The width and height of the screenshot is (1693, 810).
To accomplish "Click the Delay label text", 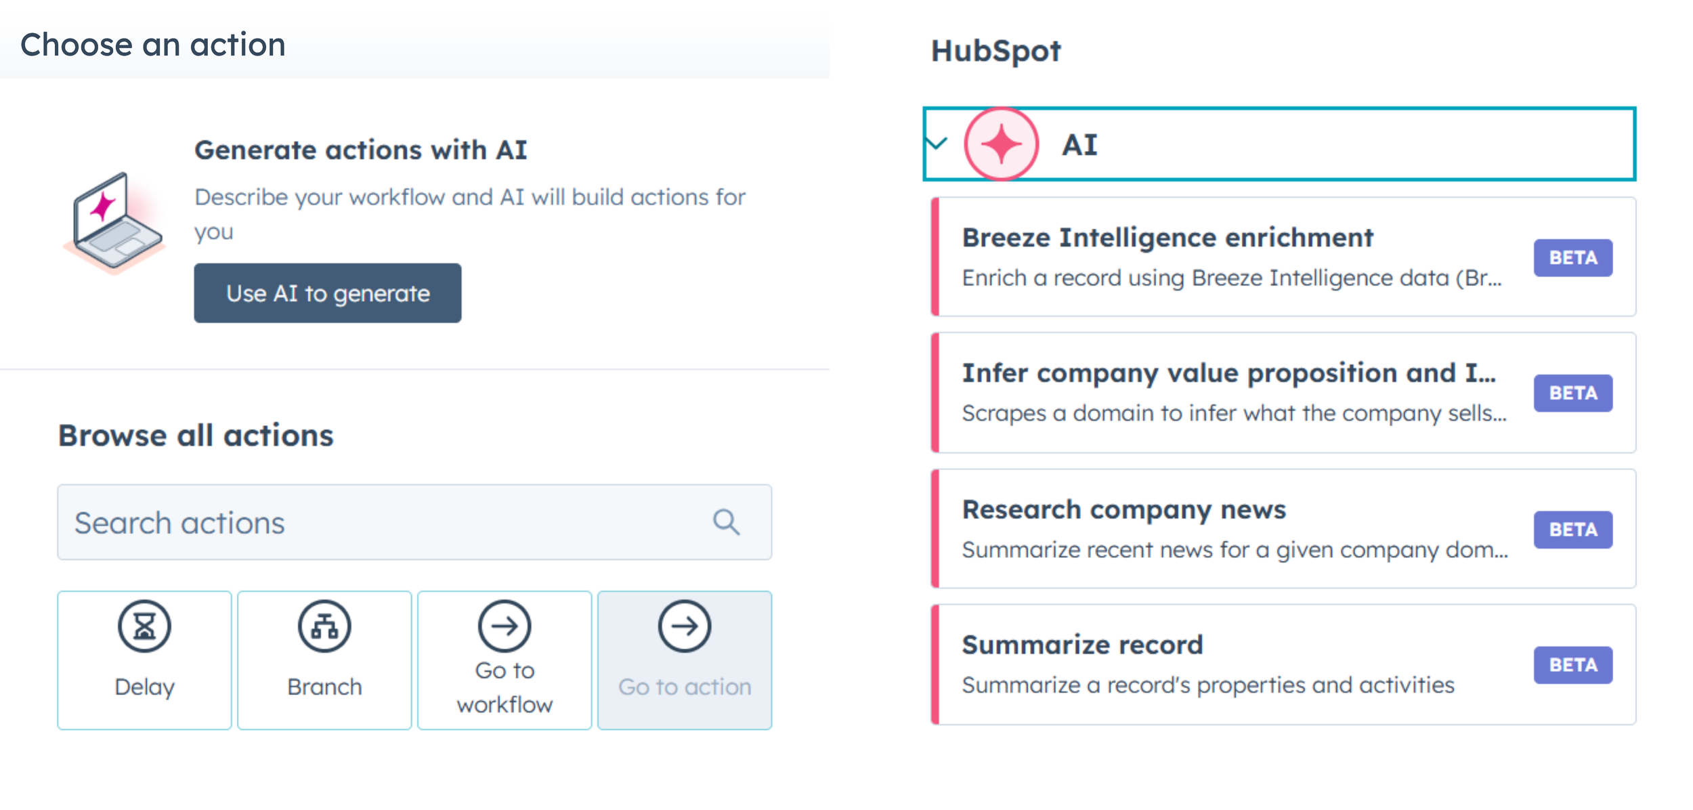I will (x=144, y=687).
